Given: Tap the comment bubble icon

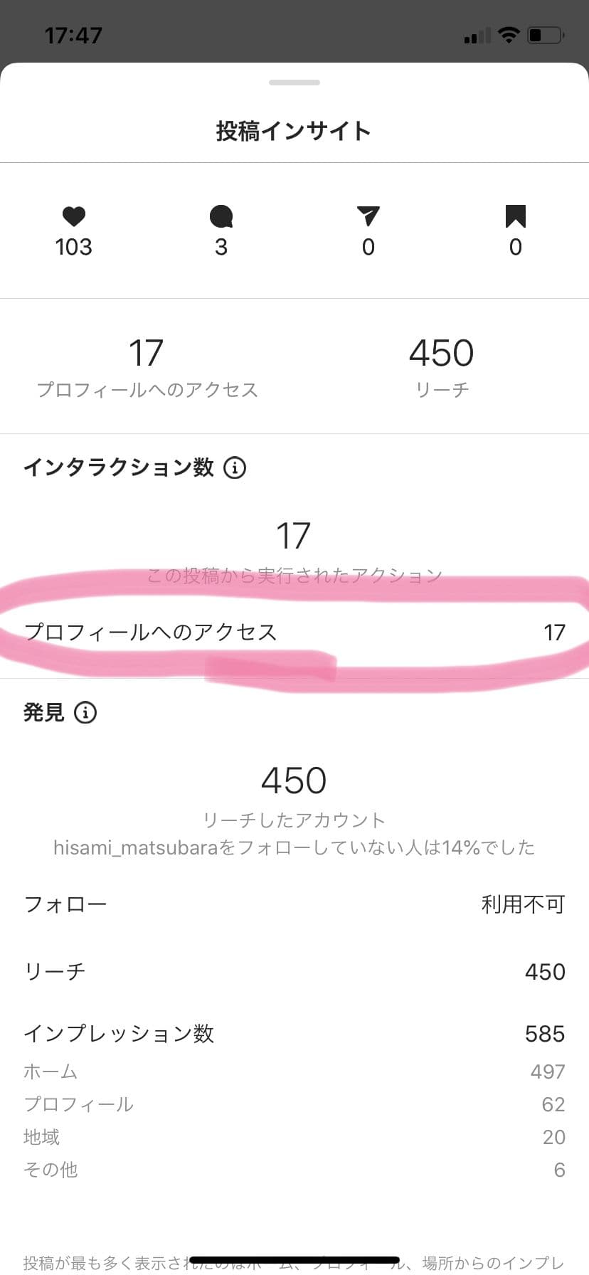Looking at the screenshot, I should (x=221, y=216).
